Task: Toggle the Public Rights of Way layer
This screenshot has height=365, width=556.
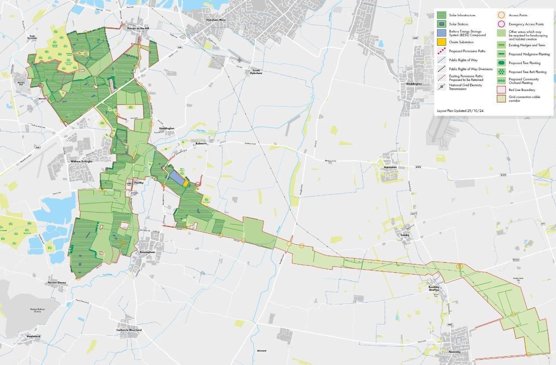Action: click(x=441, y=60)
